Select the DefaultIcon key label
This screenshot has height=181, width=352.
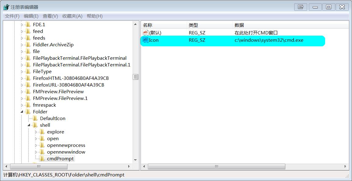pos(53,118)
